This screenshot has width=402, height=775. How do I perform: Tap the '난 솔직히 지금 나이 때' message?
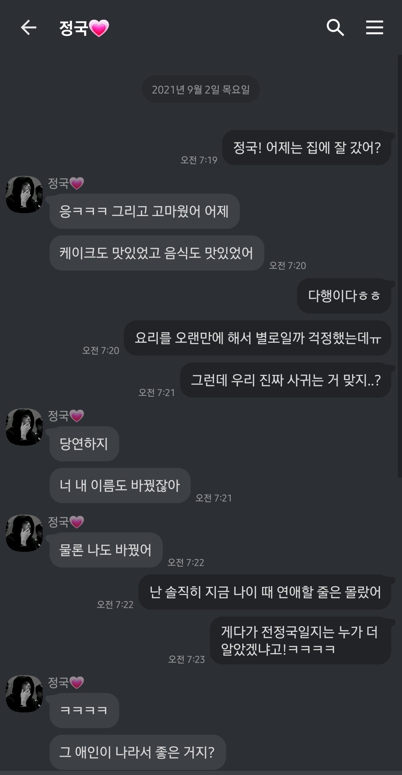(x=265, y=592)
